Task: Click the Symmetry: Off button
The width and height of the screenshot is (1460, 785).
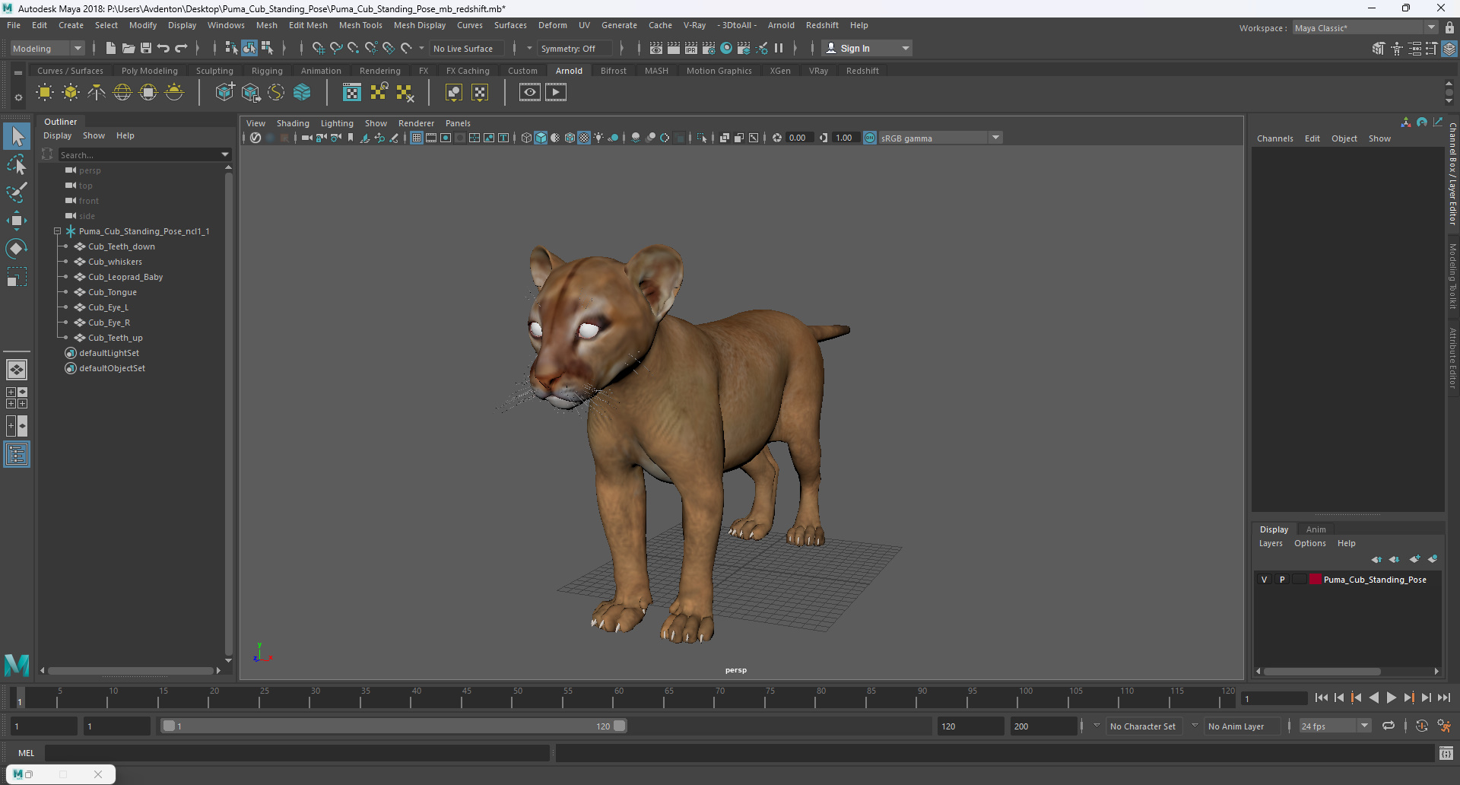Action: pyautogui.click(x=574, y=48)
